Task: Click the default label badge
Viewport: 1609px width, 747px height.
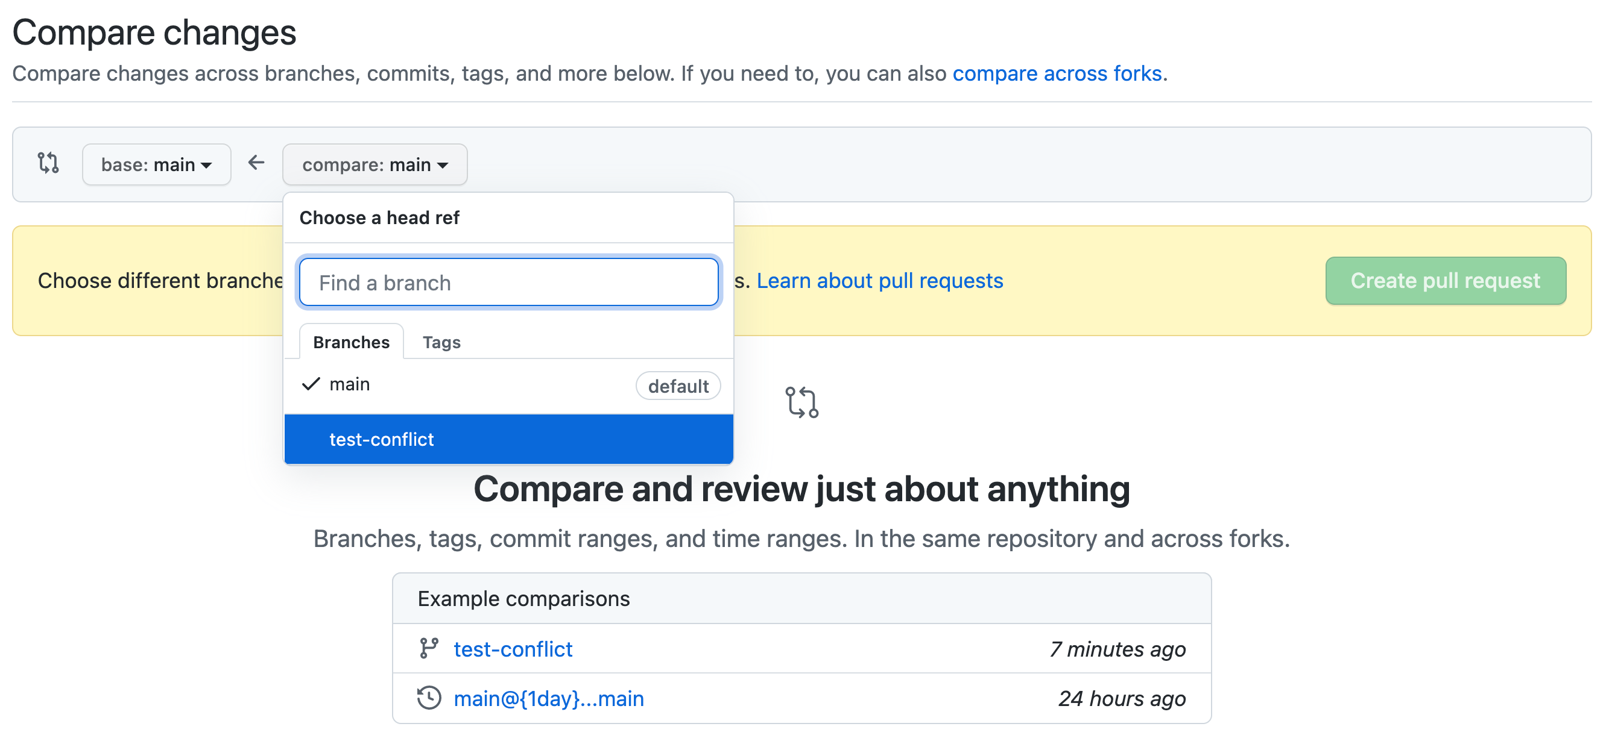Action: [x=678, y=386]
